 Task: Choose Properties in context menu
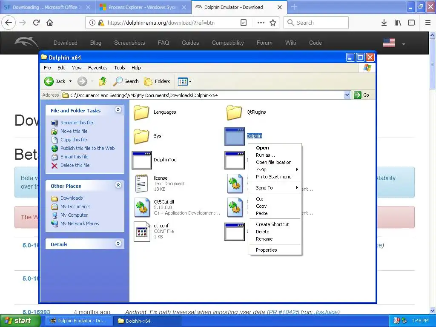pos(267,250)
